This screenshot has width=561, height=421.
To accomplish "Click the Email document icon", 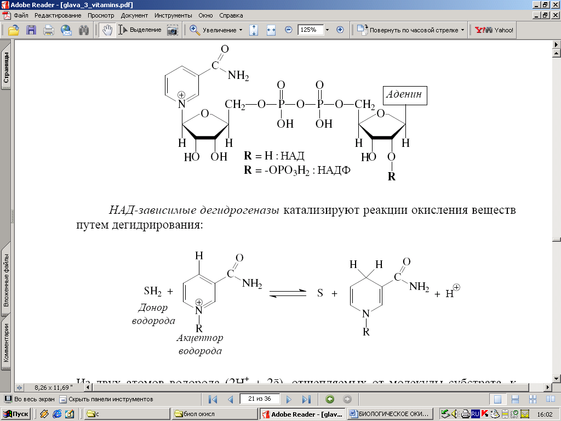I will pos(66,30).
